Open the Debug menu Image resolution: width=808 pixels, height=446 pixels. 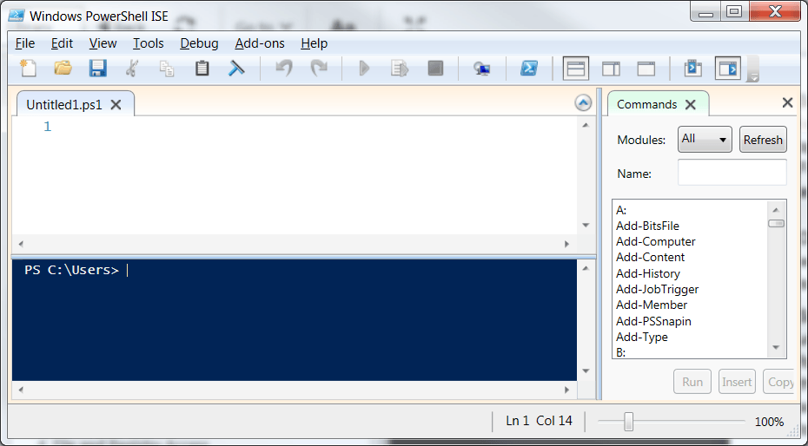199,43
